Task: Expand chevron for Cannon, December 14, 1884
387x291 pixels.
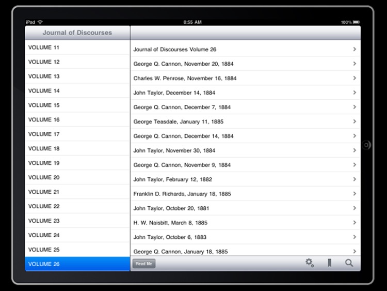Action: pos(354,136)
